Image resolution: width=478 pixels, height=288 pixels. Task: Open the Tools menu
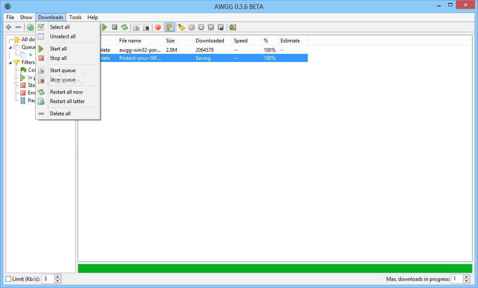(75, 17)
